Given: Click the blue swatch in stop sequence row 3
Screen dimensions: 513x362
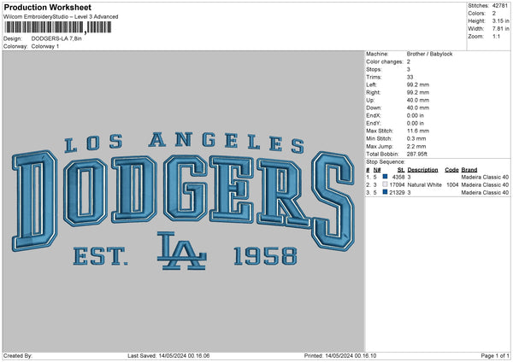Looking at the screenshot, I should pyautogui.click(x=385, y=192).
